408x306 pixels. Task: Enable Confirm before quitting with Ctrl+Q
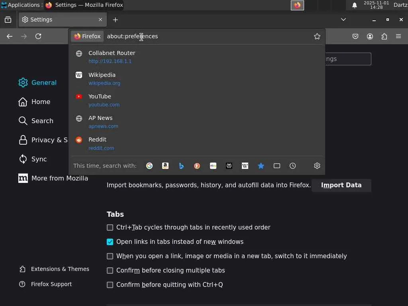[x=110, y=285]
